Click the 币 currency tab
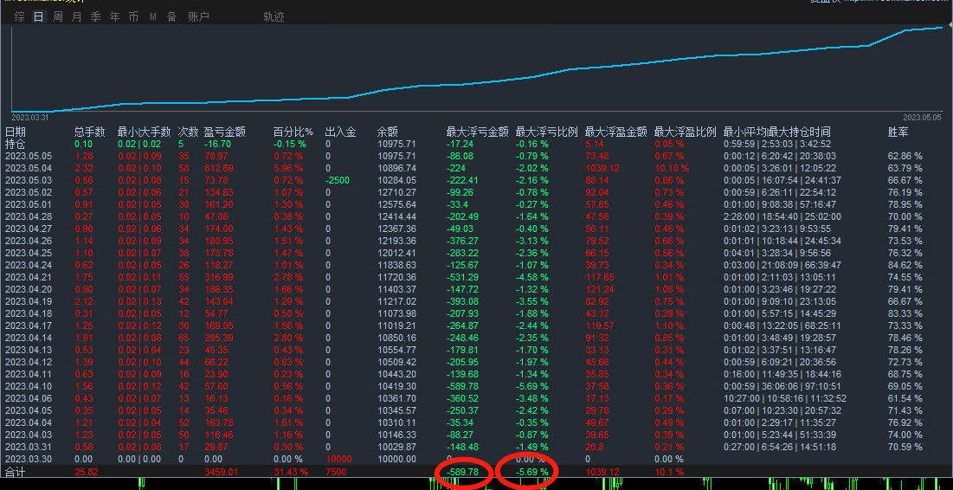The image size is (953, 490). pyautogui.click(x=133, y=17)
